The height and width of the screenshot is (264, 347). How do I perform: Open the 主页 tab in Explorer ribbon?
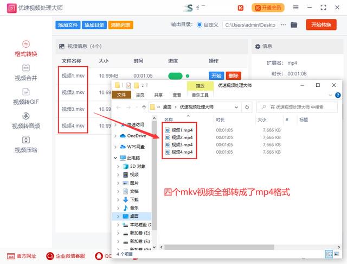tap(140, 95)
